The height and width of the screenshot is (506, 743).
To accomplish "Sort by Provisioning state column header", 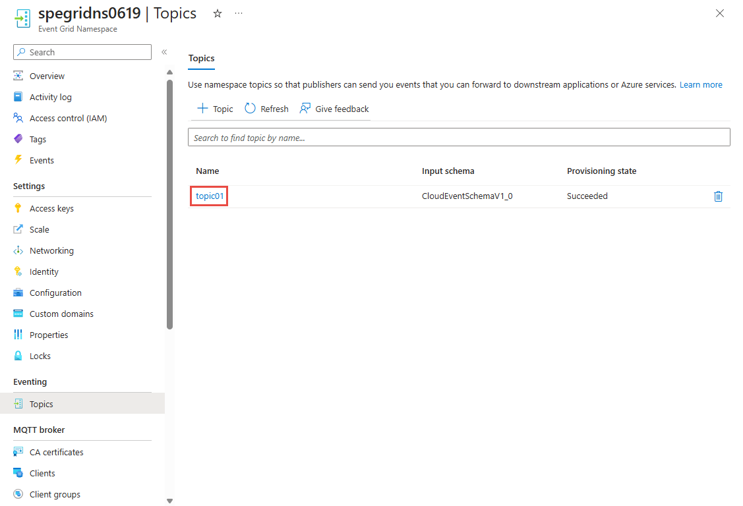I will tap(601, 171).
